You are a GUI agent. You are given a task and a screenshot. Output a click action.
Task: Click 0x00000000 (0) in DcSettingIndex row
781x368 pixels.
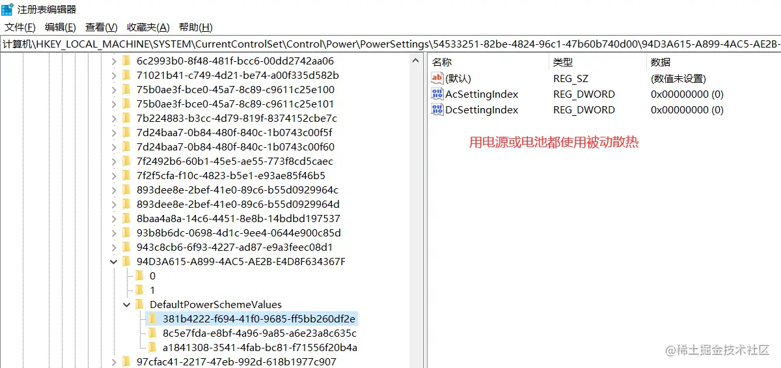(x=687, y=109)
